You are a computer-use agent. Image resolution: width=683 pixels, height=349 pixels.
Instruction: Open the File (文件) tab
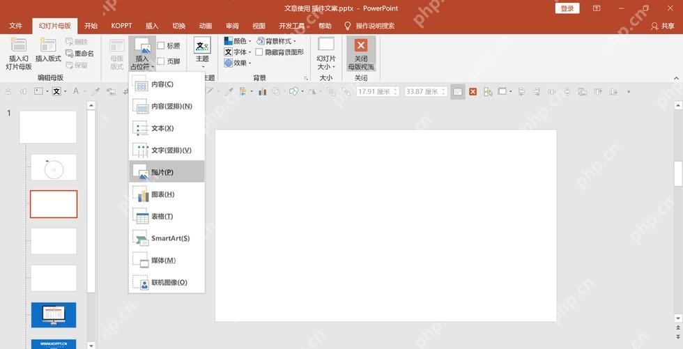(15, 26)
